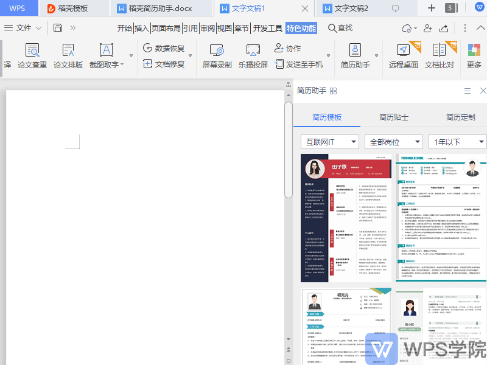Click the save icon in quick toolbar

point(58,28)
